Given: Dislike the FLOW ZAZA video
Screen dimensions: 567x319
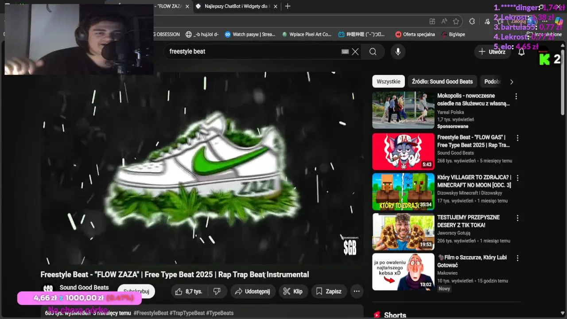Looking at the screenshot, I should click(x=217, y=291).
